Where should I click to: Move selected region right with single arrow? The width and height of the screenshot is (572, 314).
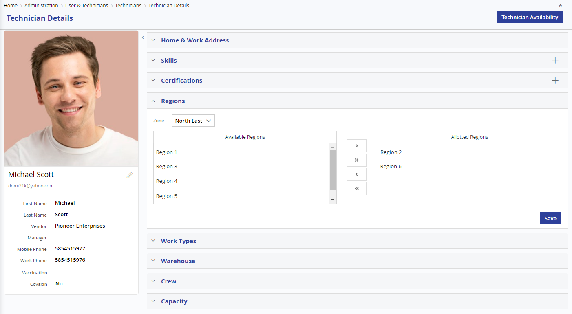[356, 145]
